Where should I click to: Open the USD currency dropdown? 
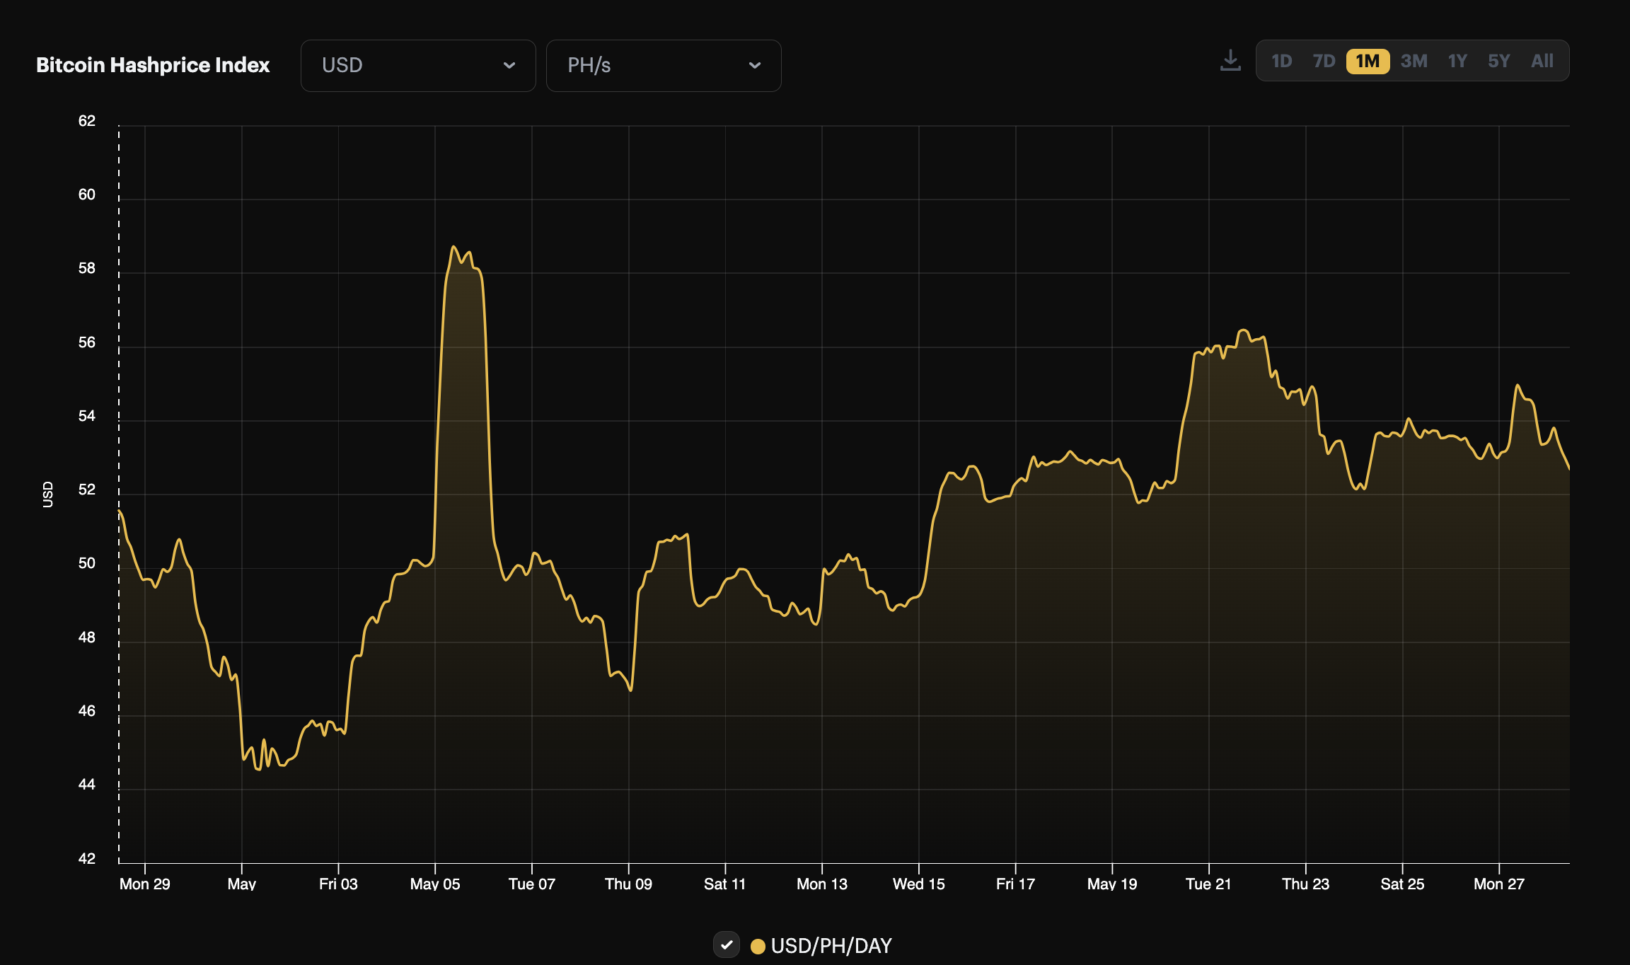[x=417, y=65]
